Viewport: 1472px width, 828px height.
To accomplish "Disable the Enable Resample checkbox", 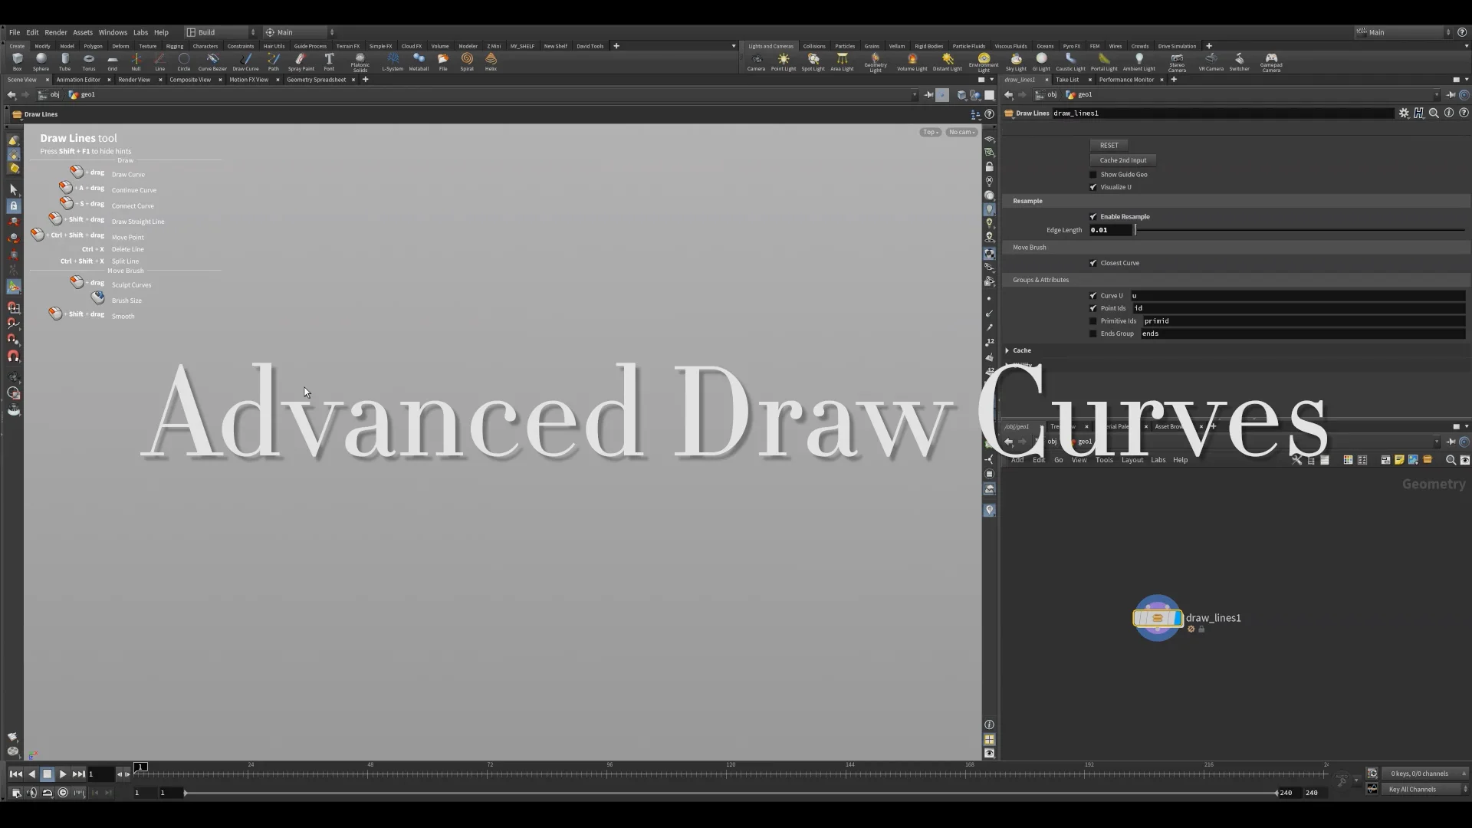I will click(1092, 216).
